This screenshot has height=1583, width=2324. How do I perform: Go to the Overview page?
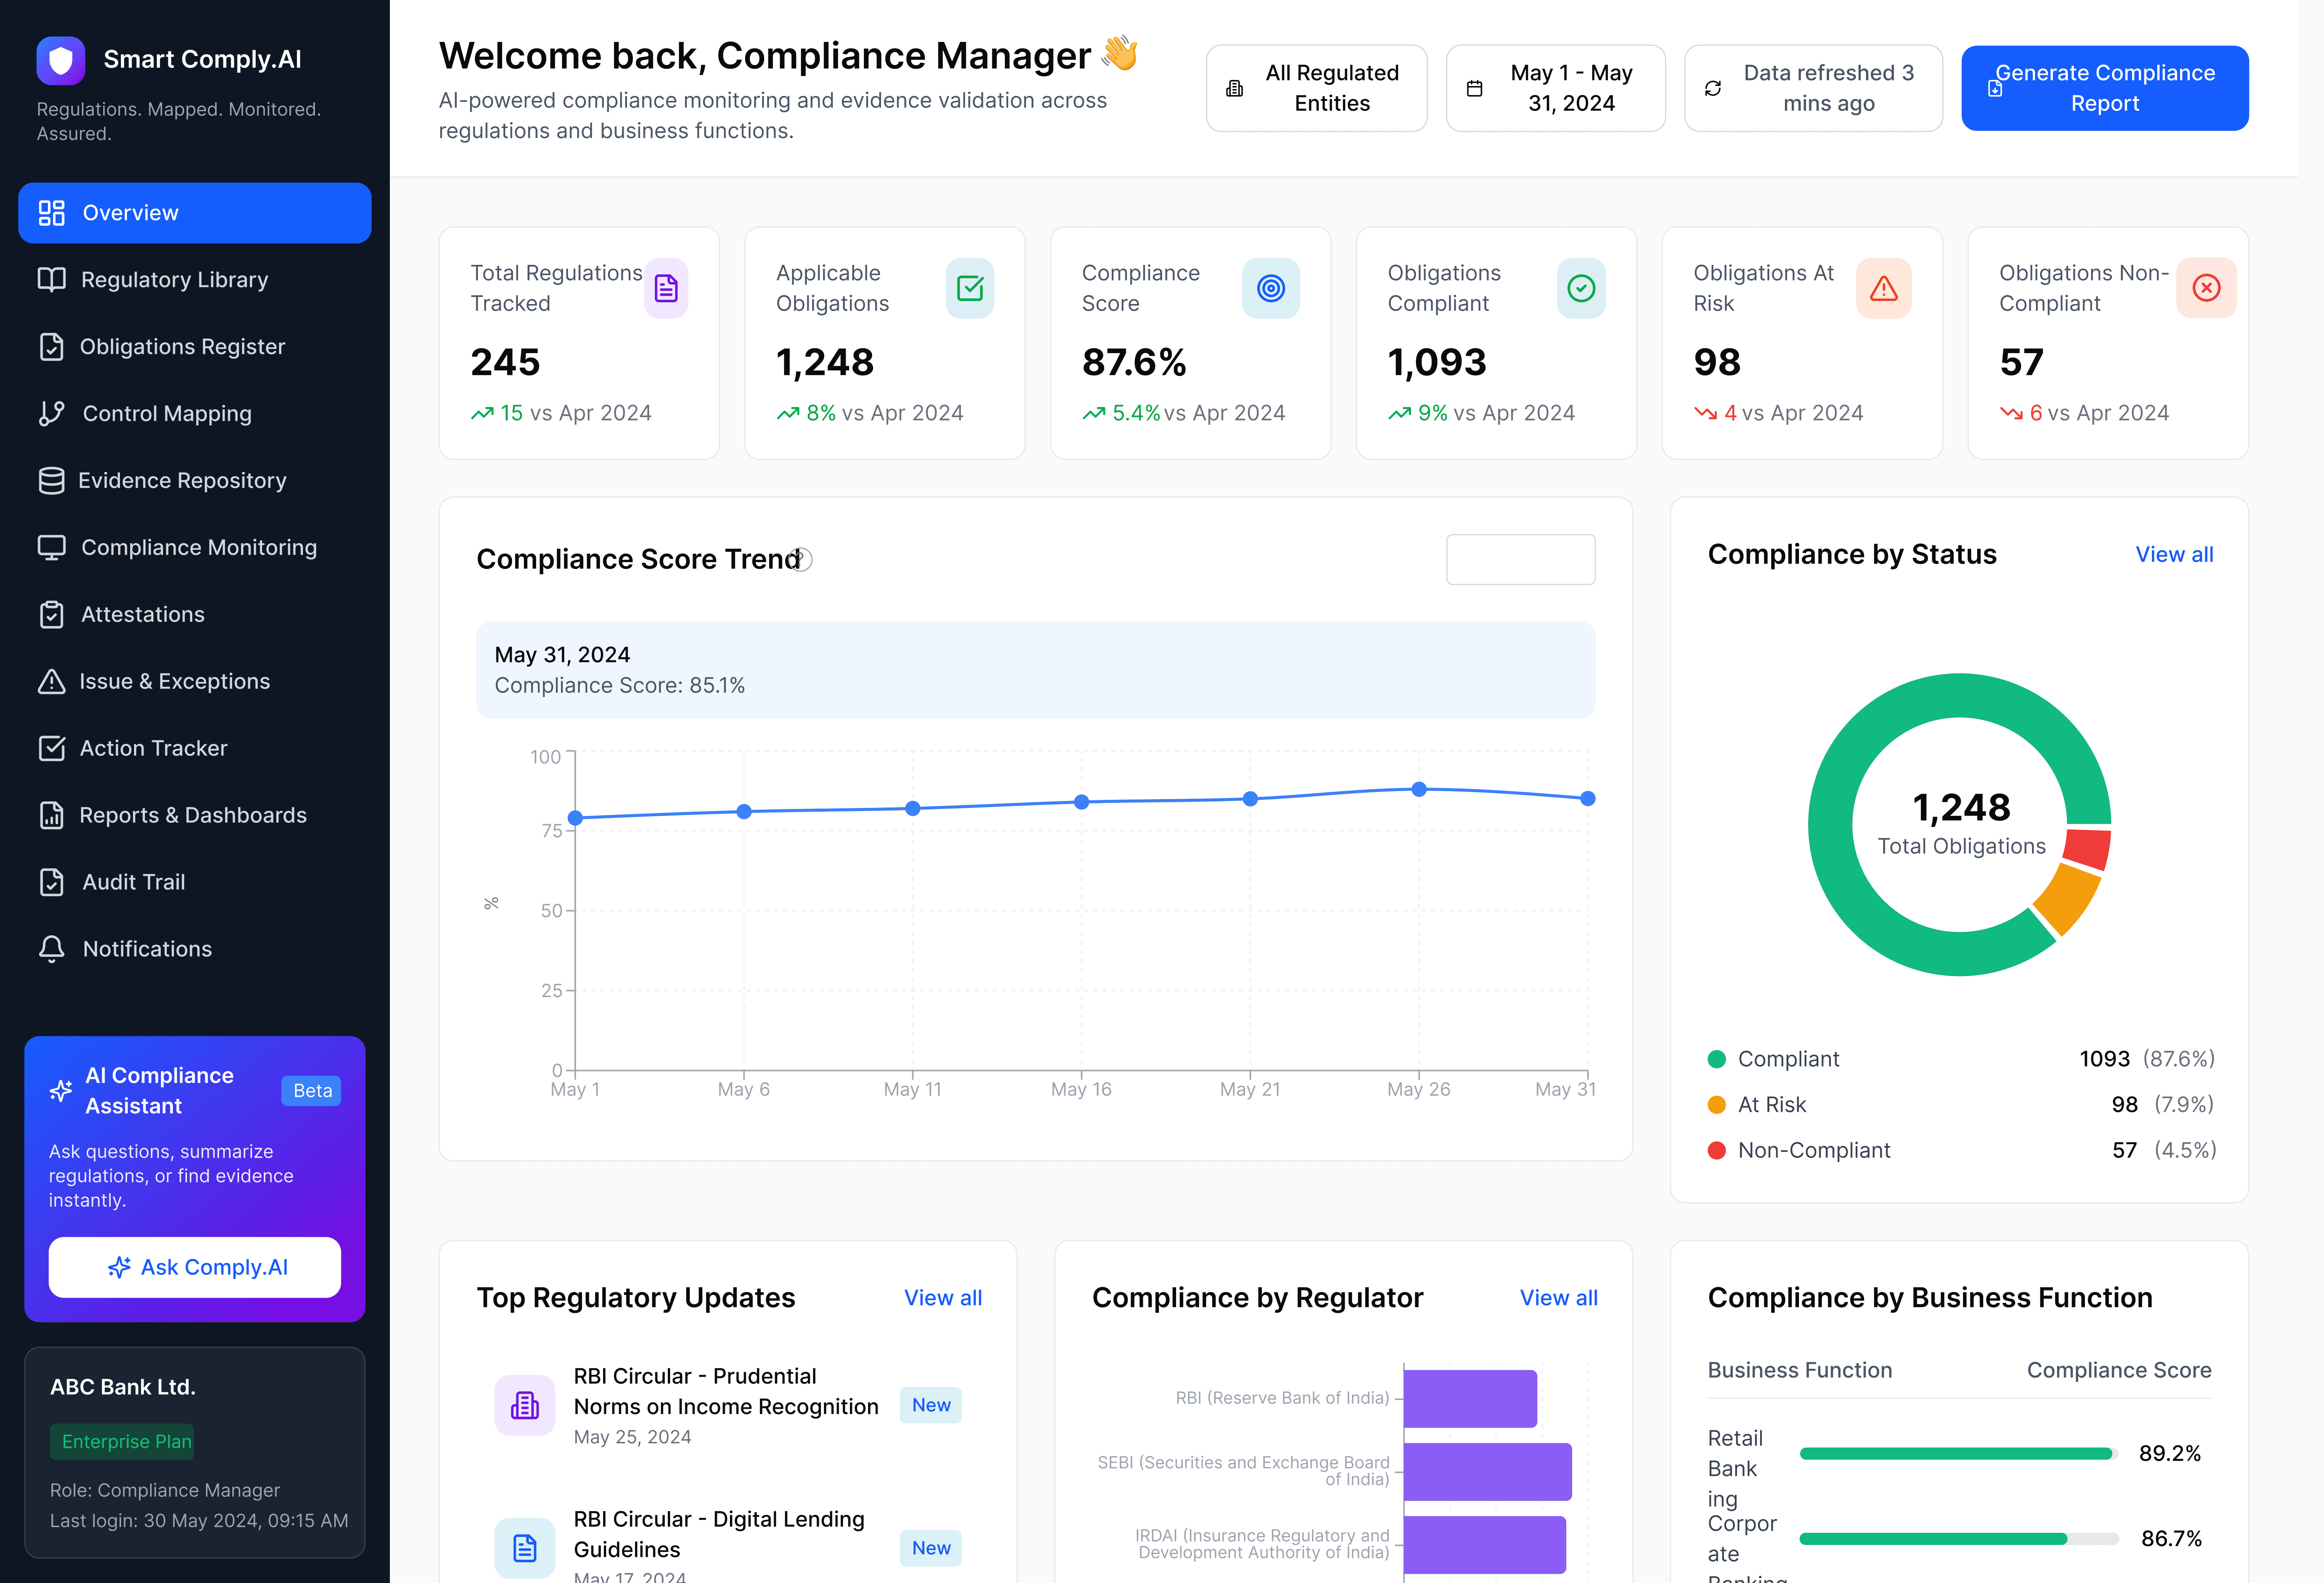195,213
